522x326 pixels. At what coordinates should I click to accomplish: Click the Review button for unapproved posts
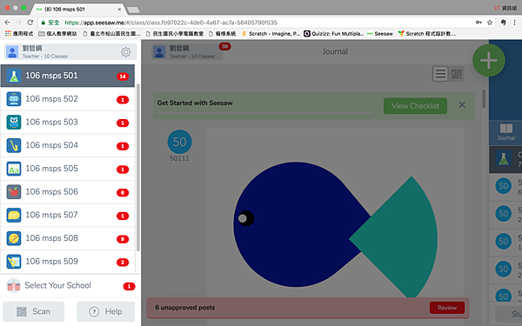(447, 308)
